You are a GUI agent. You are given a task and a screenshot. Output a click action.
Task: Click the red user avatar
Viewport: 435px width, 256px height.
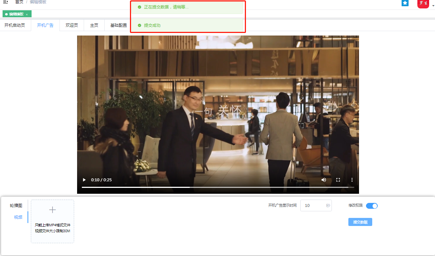tap(423, 4)
